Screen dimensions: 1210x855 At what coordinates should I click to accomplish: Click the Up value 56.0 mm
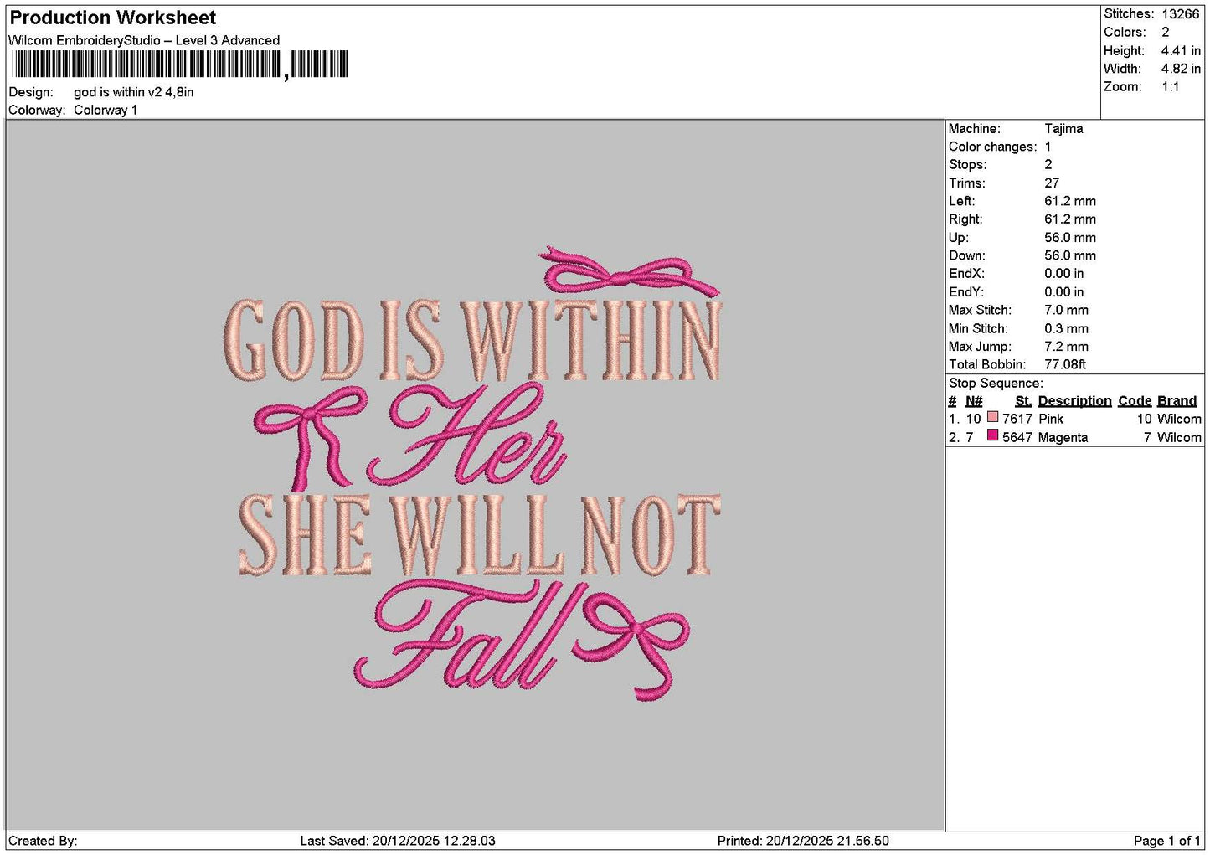1070,238
